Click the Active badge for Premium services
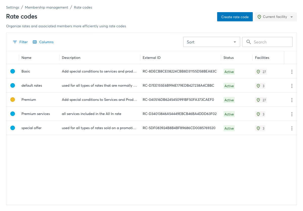 click(x=229, y=114)
